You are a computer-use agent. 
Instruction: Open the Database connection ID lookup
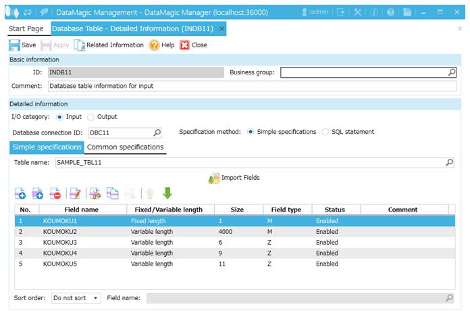pyautogui.click(x=157, y=132)
